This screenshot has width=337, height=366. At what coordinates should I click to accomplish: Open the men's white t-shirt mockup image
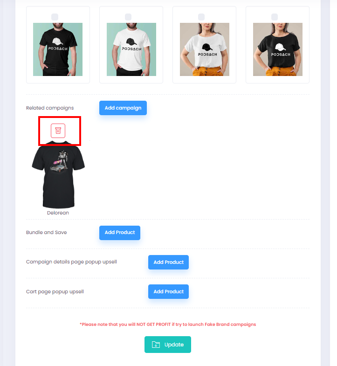[131, 49]
